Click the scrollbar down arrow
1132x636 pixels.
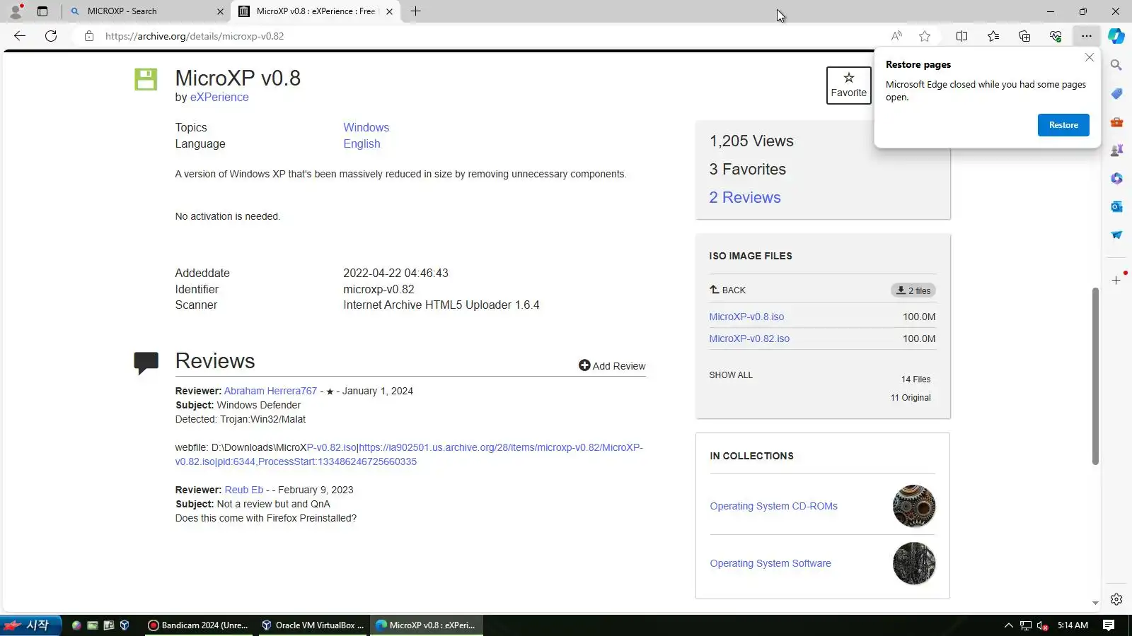click(1095, 603)
